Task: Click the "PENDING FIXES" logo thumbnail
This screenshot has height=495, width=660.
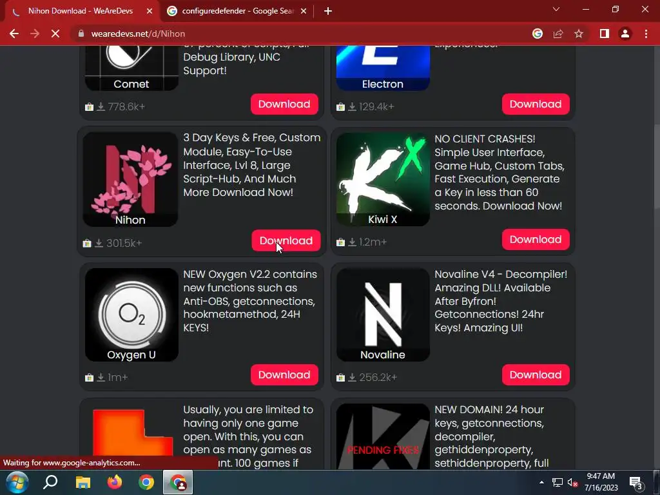Action: click(383, 436)
